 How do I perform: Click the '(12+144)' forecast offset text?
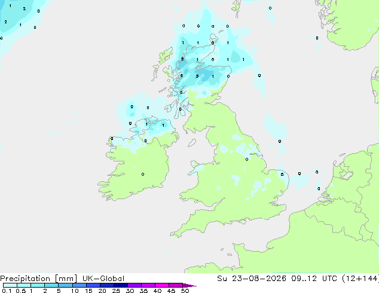click(x=360, y=279)
